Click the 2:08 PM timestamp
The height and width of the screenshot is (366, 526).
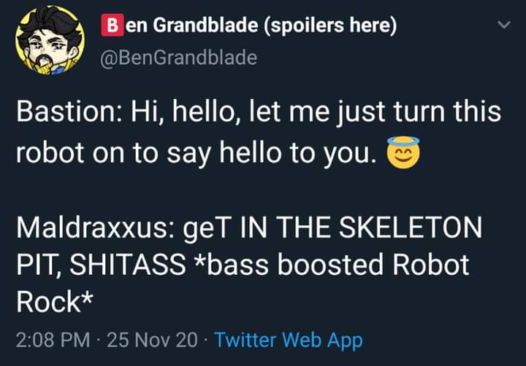tap(53, 340)
